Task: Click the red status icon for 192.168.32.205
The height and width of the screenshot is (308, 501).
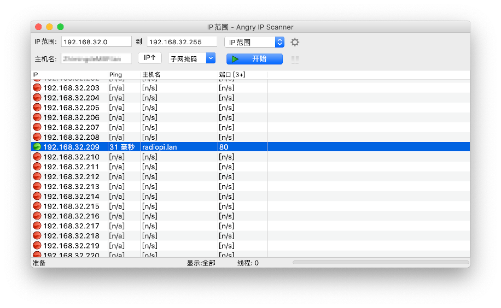Action: click(37, 107)
